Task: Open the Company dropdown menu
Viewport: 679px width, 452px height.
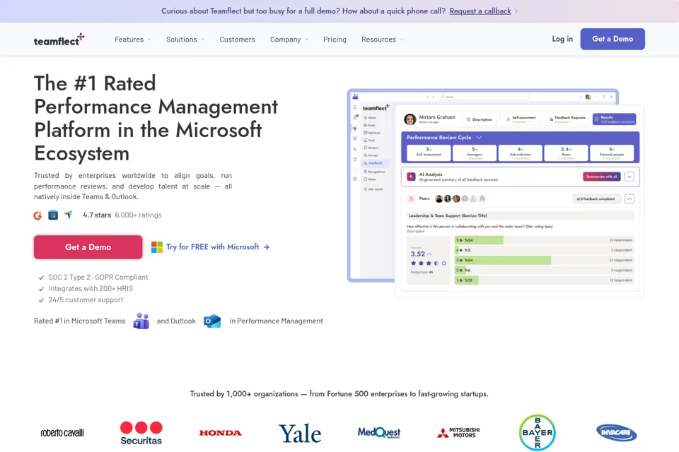Action: [289, 40]
